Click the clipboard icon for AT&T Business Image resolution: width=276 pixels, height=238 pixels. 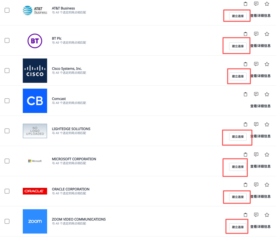click(x=245, y=4)
